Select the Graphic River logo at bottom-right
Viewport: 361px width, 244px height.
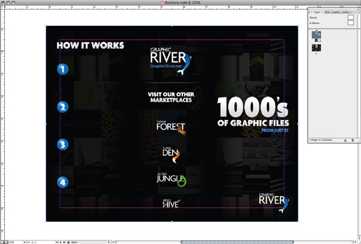click(274, 203)
